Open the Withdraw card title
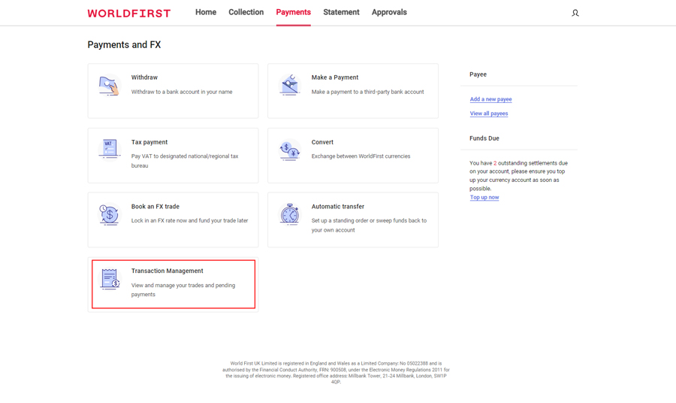Image resolution: width=676 pixels, height=403 pixels. [x=144, y=77]
